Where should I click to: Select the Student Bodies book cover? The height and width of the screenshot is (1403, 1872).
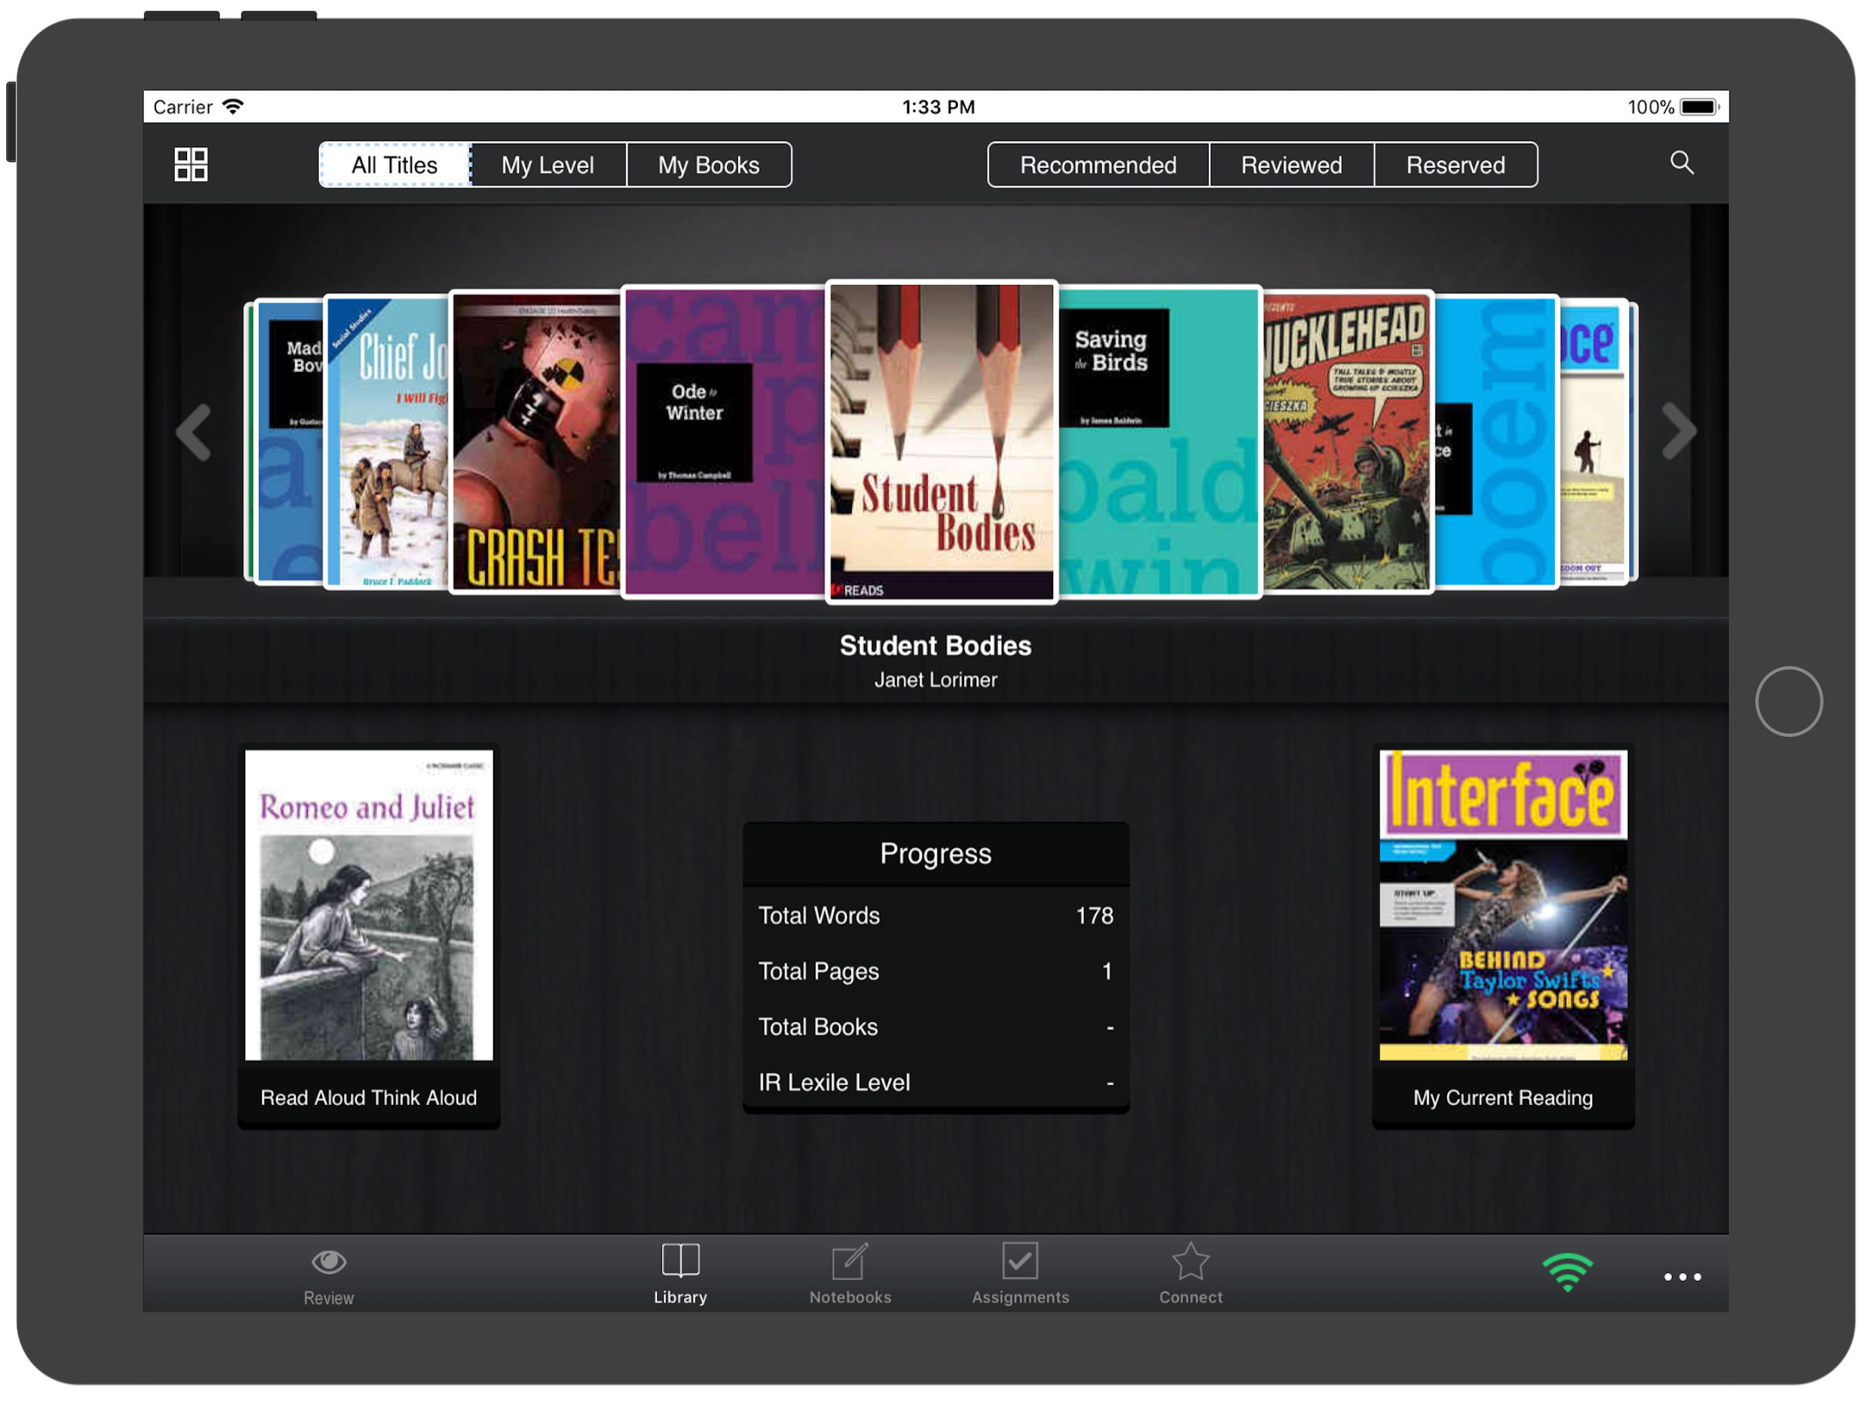tap(941, 440)
